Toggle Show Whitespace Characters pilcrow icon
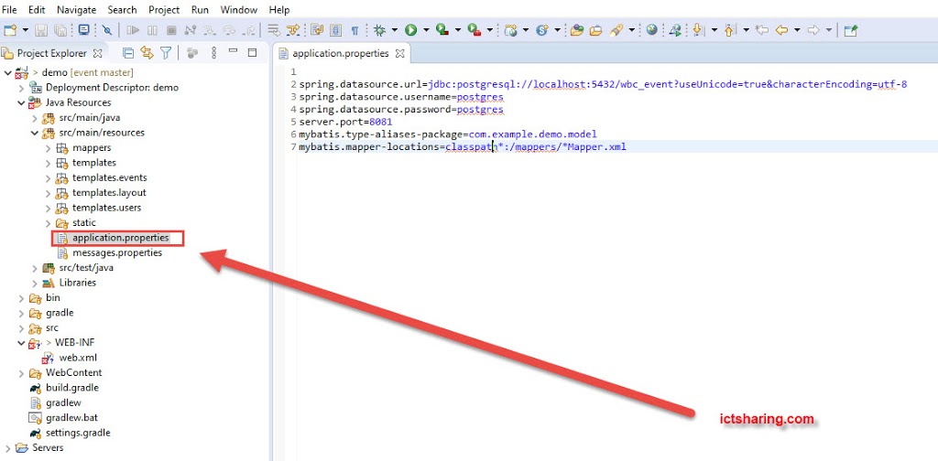 (x=354, y=30)
